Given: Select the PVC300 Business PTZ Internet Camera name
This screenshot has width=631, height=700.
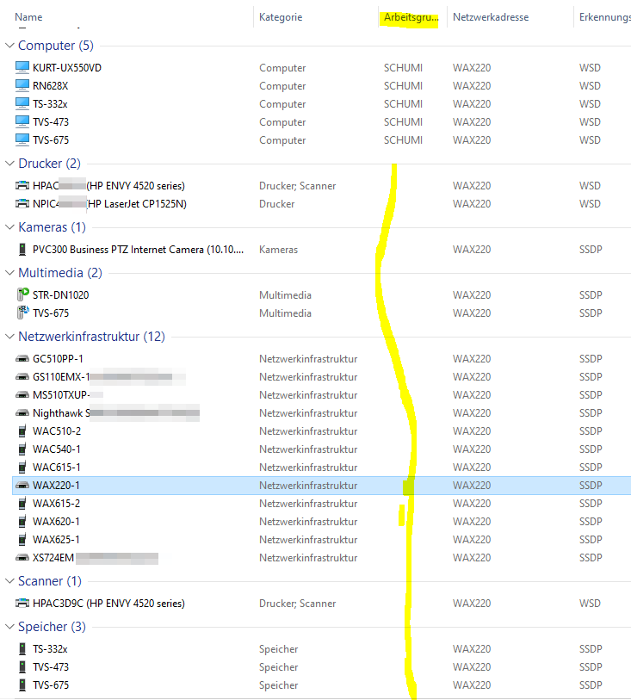Looking at the screenshot, I should 138,249.
